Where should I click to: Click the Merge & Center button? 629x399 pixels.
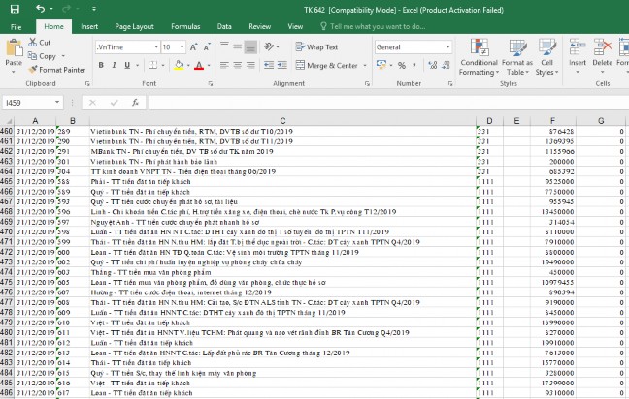click(326, 66)
